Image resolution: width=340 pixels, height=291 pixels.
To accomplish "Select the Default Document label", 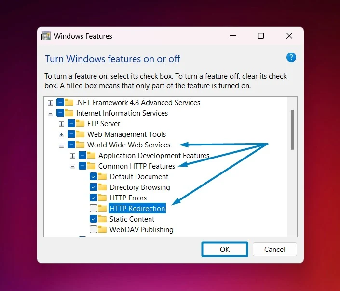I will (139, 177).
